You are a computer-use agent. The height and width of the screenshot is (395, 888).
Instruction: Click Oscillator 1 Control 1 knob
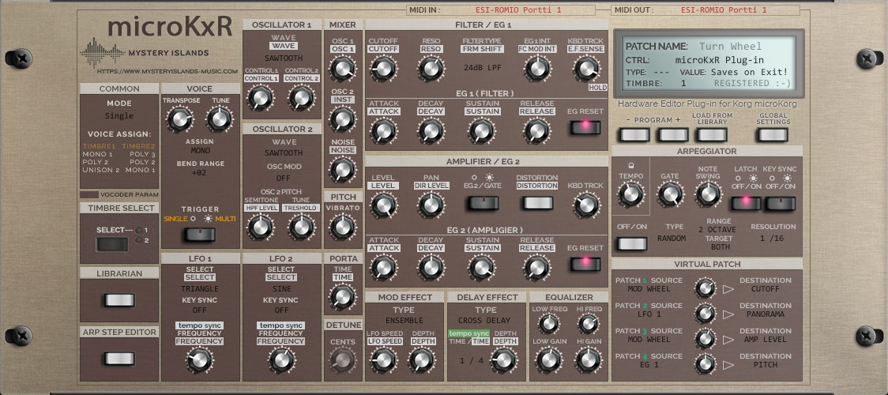click(261, 97)
